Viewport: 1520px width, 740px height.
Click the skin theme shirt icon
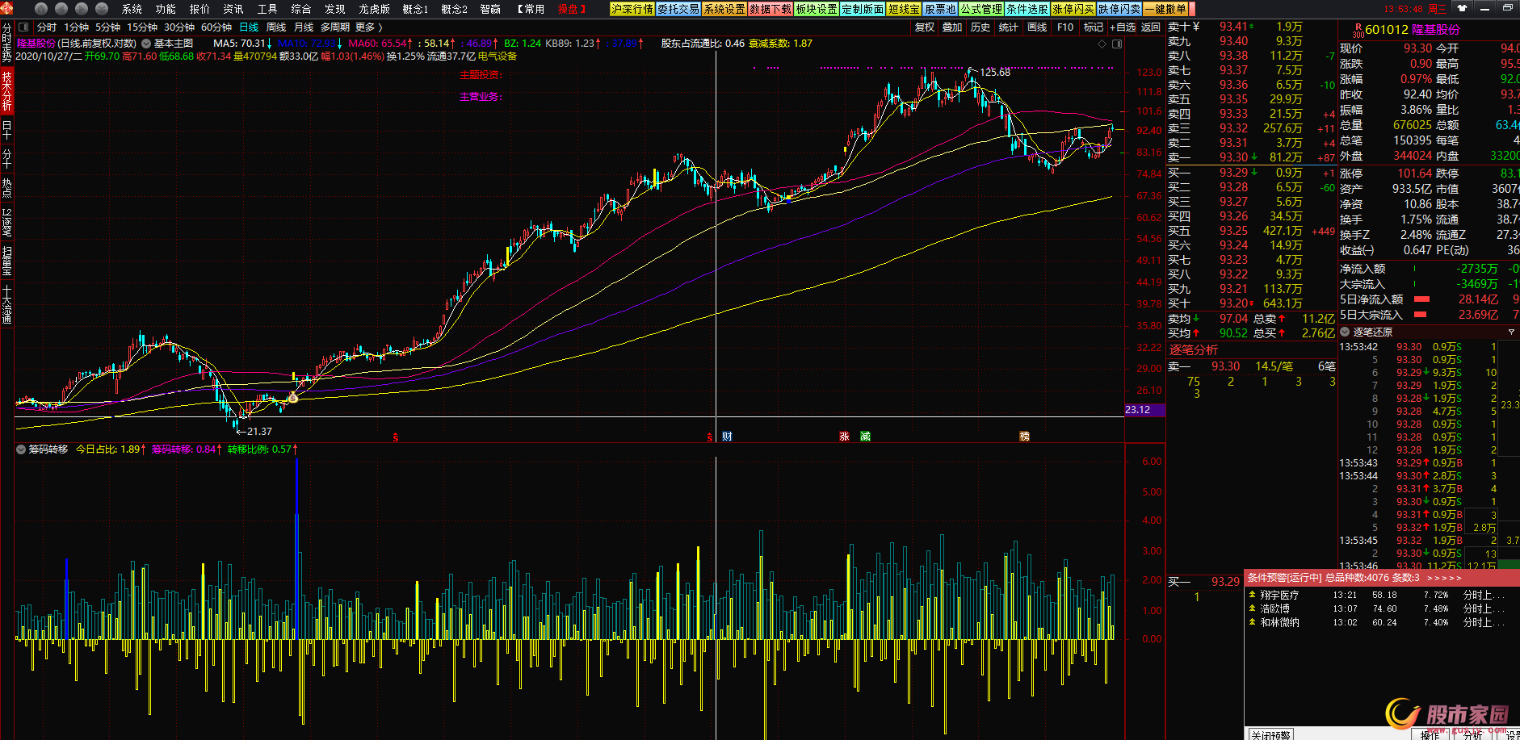pyautogui.click(x=1463, y=8)
